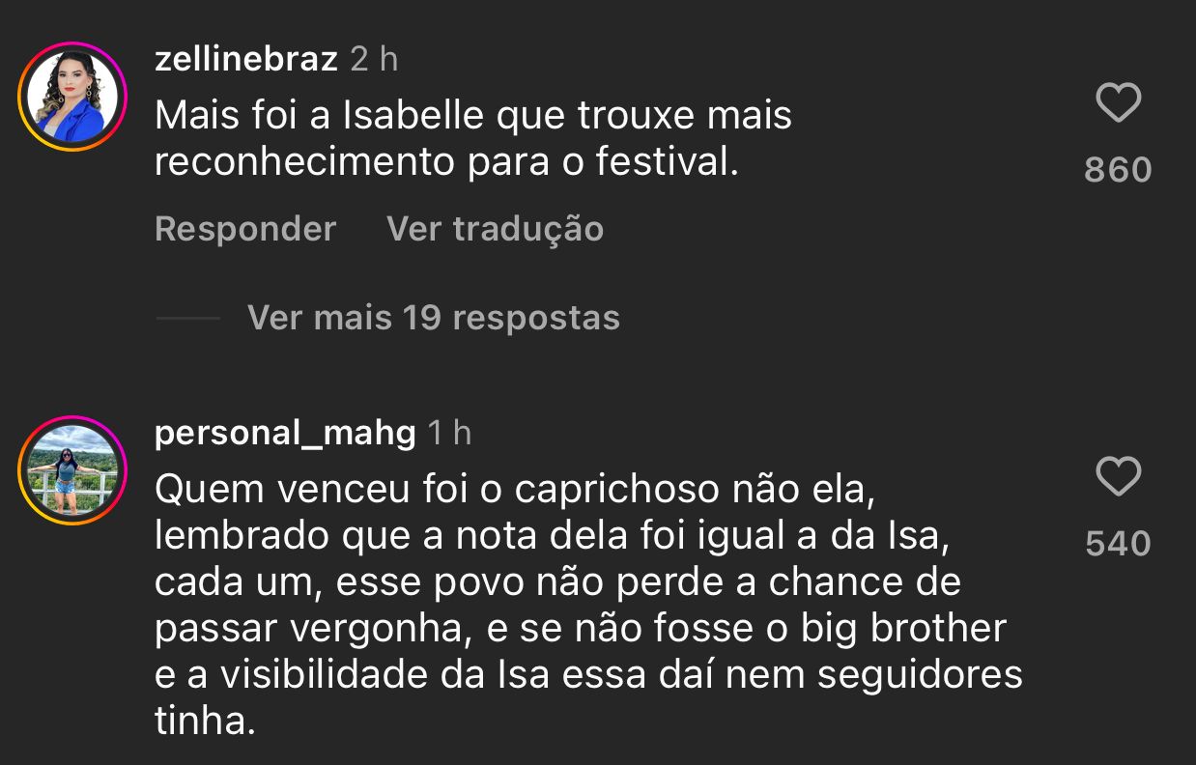Visit the personal_mahg username link
The image size is (1196, 765).
click(285, 434)
